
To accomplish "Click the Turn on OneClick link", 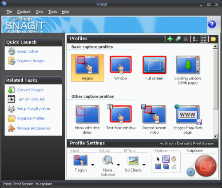I will pyautogui.click(x=31, y=99).
